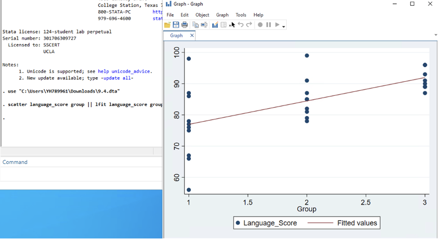
Task: Redo the last graph edit
Action: [x=249, y=25]
